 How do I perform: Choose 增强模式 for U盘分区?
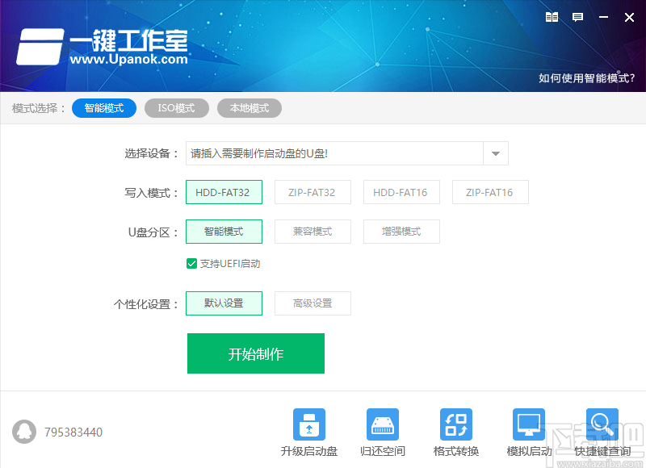[x=401, y=232]
